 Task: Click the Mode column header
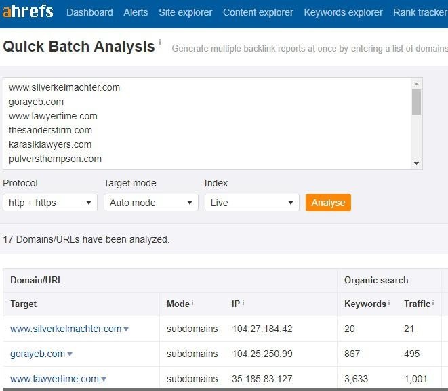coord(178,304)
